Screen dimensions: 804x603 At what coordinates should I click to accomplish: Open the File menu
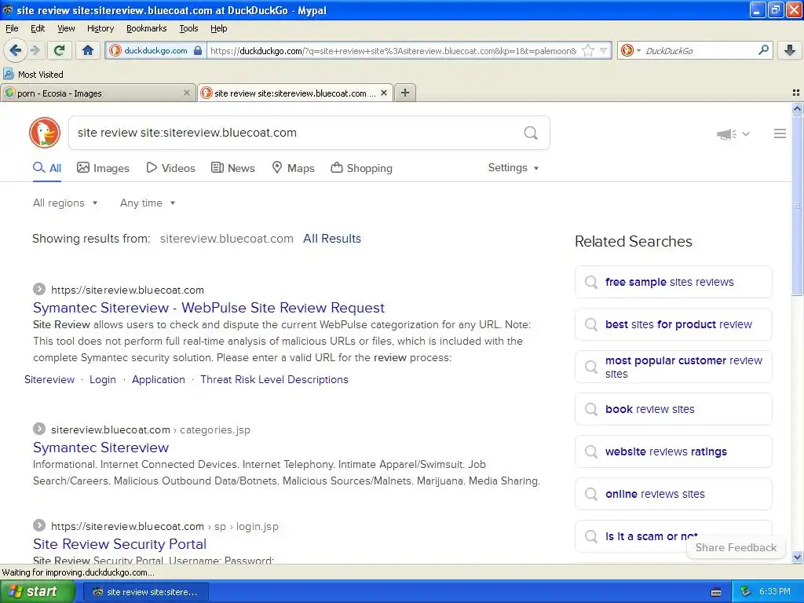pyautogui.click(x=12, y=28)
